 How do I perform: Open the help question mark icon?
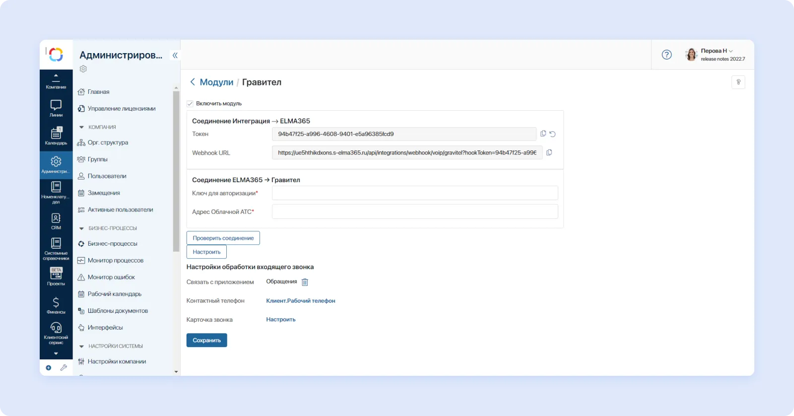666,55
